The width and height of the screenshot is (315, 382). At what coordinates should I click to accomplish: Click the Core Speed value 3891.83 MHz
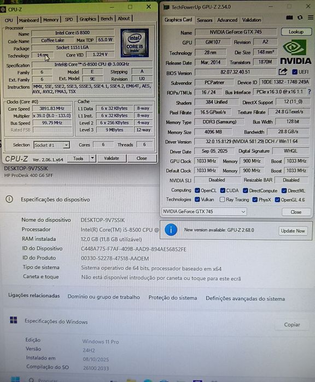(52, 109)
